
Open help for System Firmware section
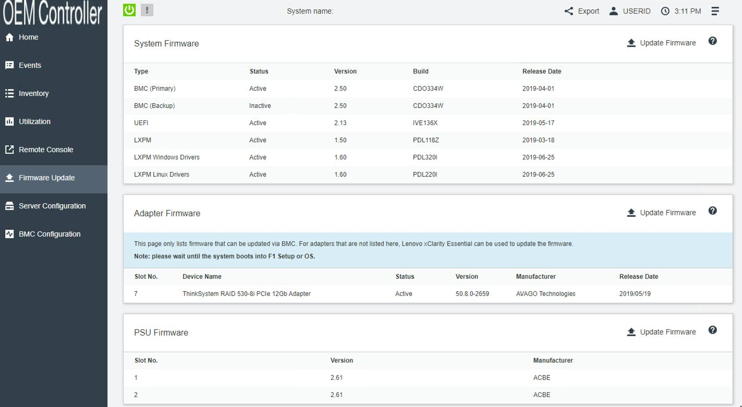713,41
